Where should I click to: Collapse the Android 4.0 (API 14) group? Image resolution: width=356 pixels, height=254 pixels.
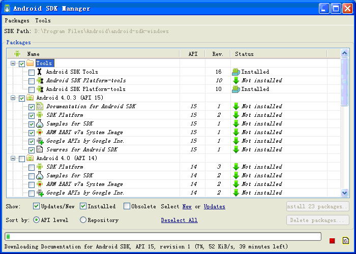coord(13,158)
